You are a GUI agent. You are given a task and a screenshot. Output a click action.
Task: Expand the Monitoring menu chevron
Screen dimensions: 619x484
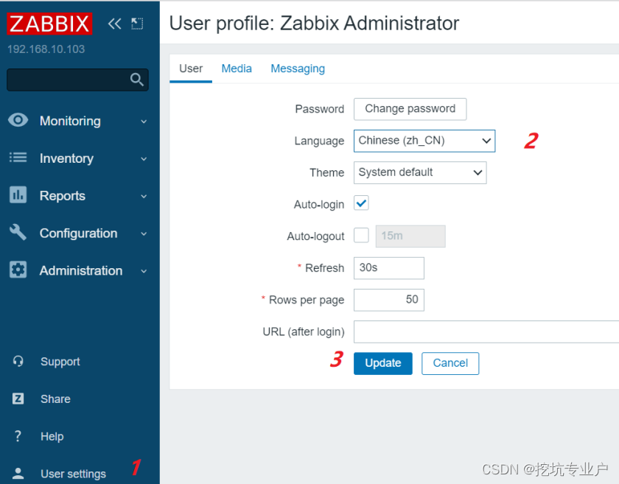[144, 120]
